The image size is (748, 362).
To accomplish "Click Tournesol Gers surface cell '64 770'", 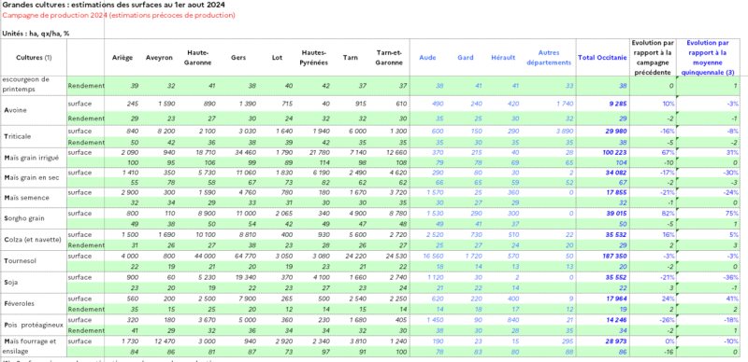I will [x=245, y=257].
